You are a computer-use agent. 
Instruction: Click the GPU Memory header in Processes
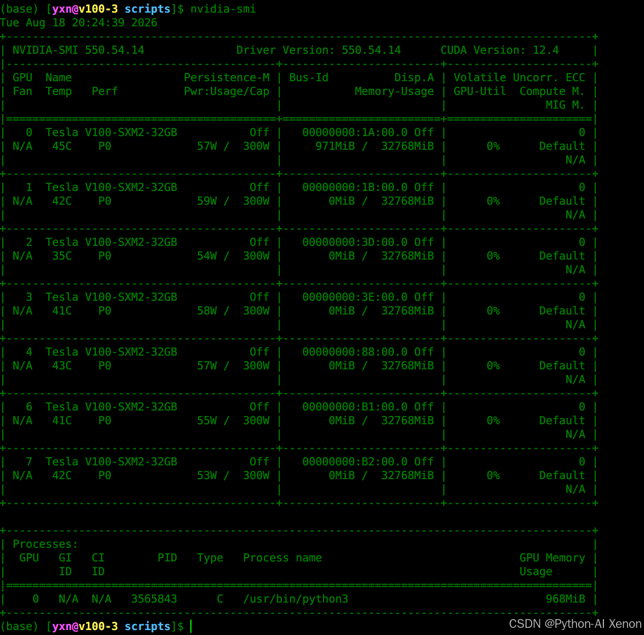point(552,558)
